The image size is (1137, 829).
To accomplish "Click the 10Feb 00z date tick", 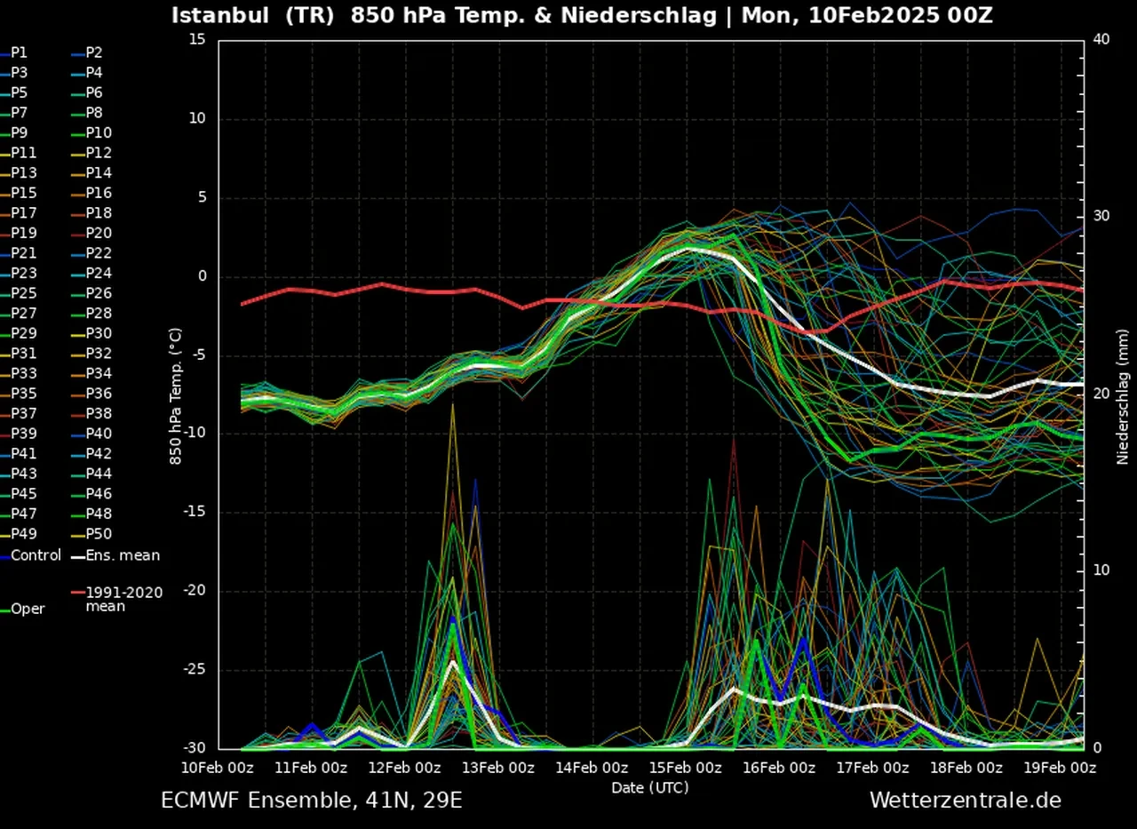I will [219, 767].
